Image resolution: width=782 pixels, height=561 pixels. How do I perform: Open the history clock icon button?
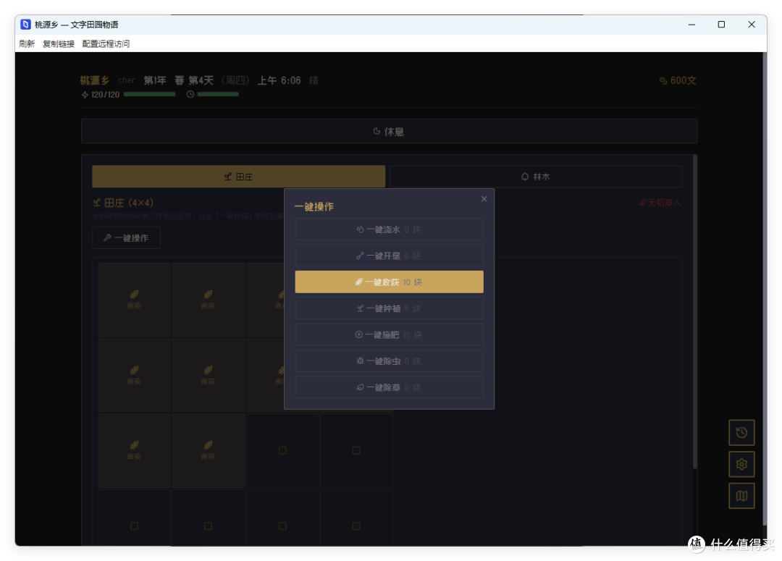tap(741, 432)
